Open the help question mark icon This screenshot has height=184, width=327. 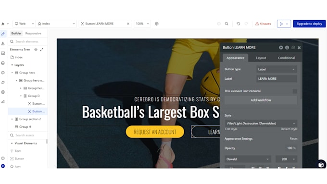pyautogui.click(x=3, y=159)
